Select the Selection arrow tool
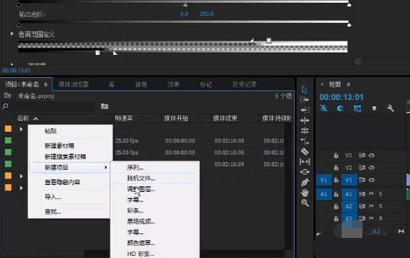Viewport: 410px width, 258px height. coord(304,90)
